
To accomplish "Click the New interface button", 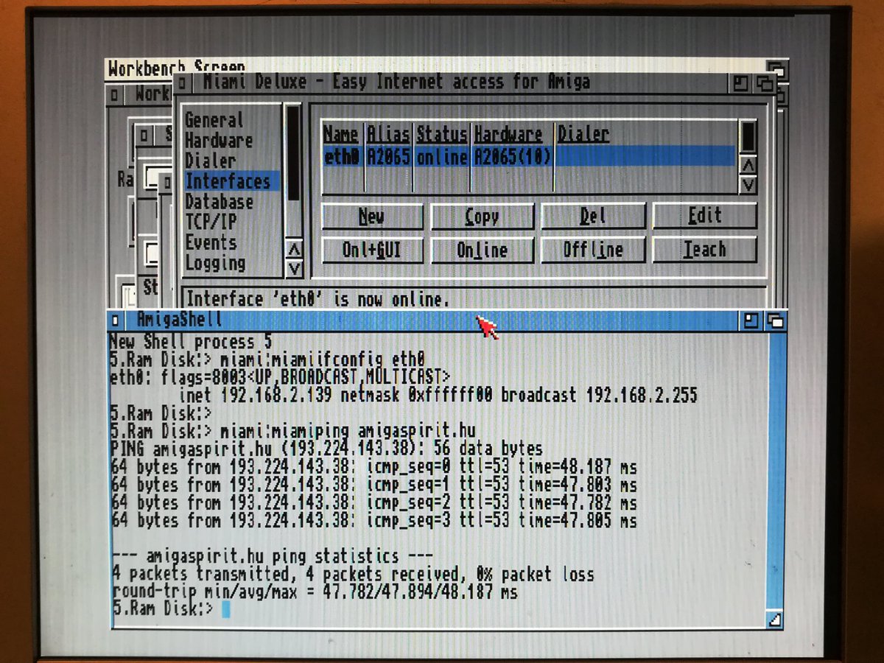I will tap(372, 217).
